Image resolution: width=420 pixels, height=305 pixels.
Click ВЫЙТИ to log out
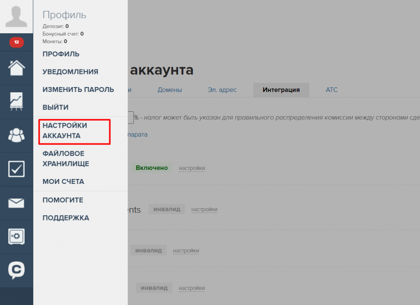coord(55,107)
